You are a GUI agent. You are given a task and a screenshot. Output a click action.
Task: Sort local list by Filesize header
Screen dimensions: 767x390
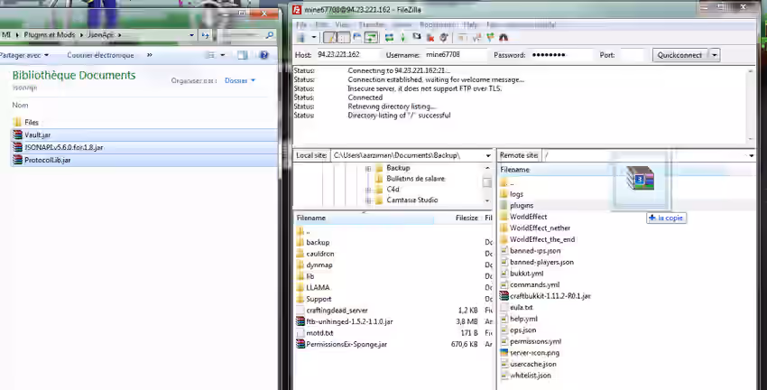point(467,218)
